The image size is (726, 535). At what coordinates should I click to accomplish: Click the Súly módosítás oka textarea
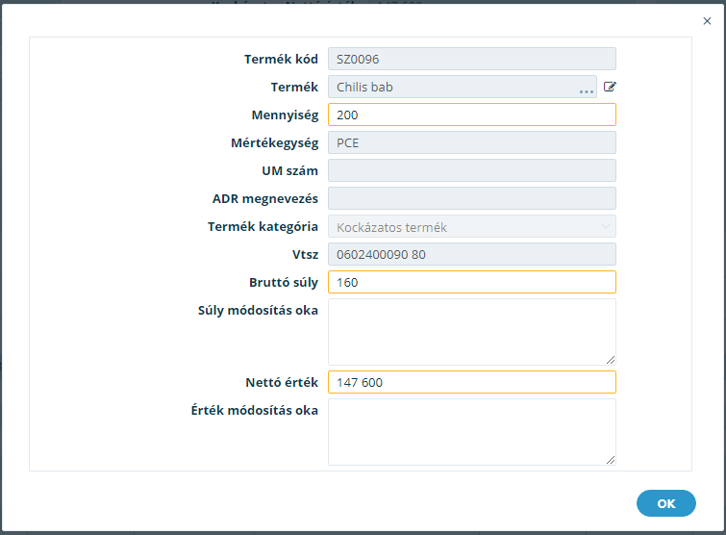[x=472, y=332]
